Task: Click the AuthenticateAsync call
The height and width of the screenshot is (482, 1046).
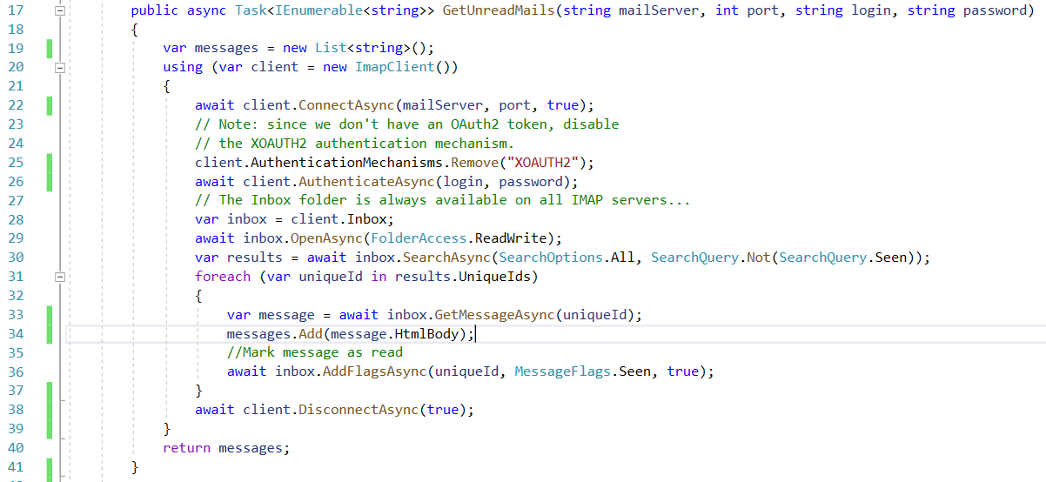Action: 366,182
